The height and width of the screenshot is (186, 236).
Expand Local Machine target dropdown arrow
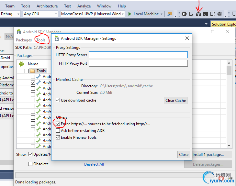pos(162,14)
